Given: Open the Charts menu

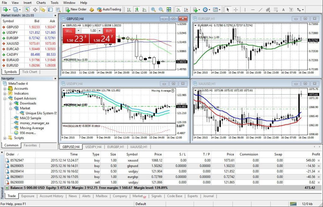Looking at the screenshot, I should (41, 3).
